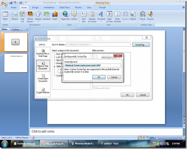Open the quick access toolbar customize dropdown
Image resolution: width=187 pixels, height=149 pixels.
(x=26, y=2)
